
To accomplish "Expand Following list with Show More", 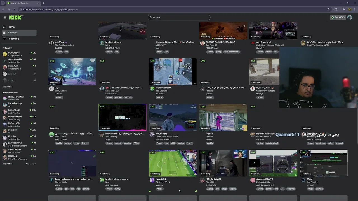I will (x=8, y=87).
